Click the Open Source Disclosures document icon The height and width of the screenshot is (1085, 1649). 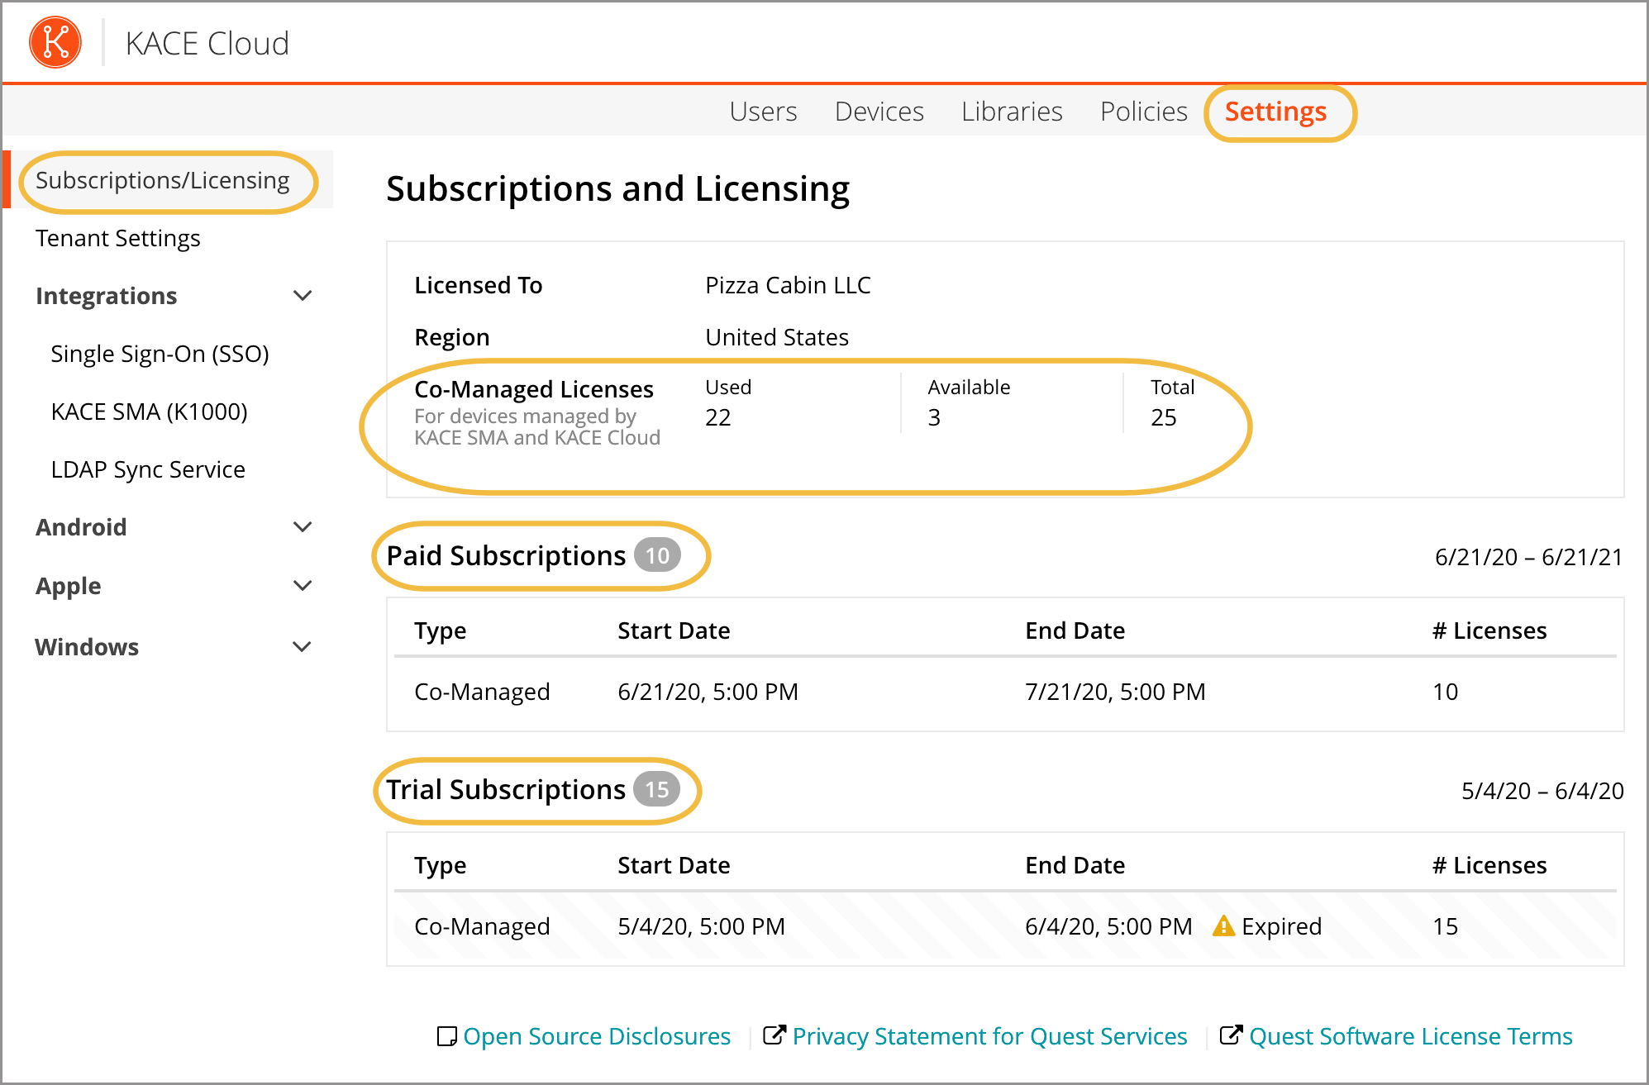tap(446, 1036)
